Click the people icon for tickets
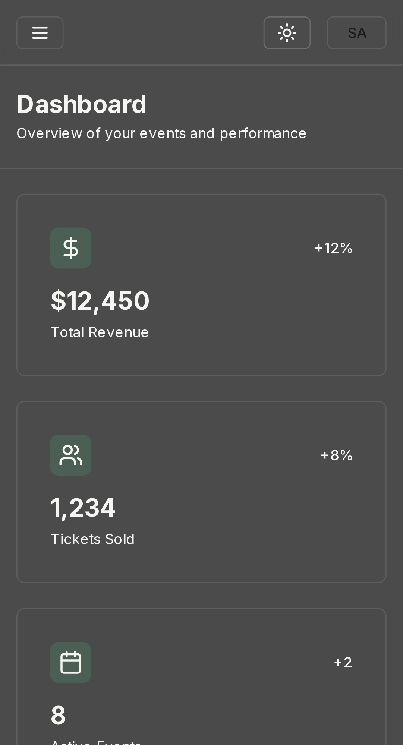The height and width of the screenshot is (745, 403). tap(71, 455)
